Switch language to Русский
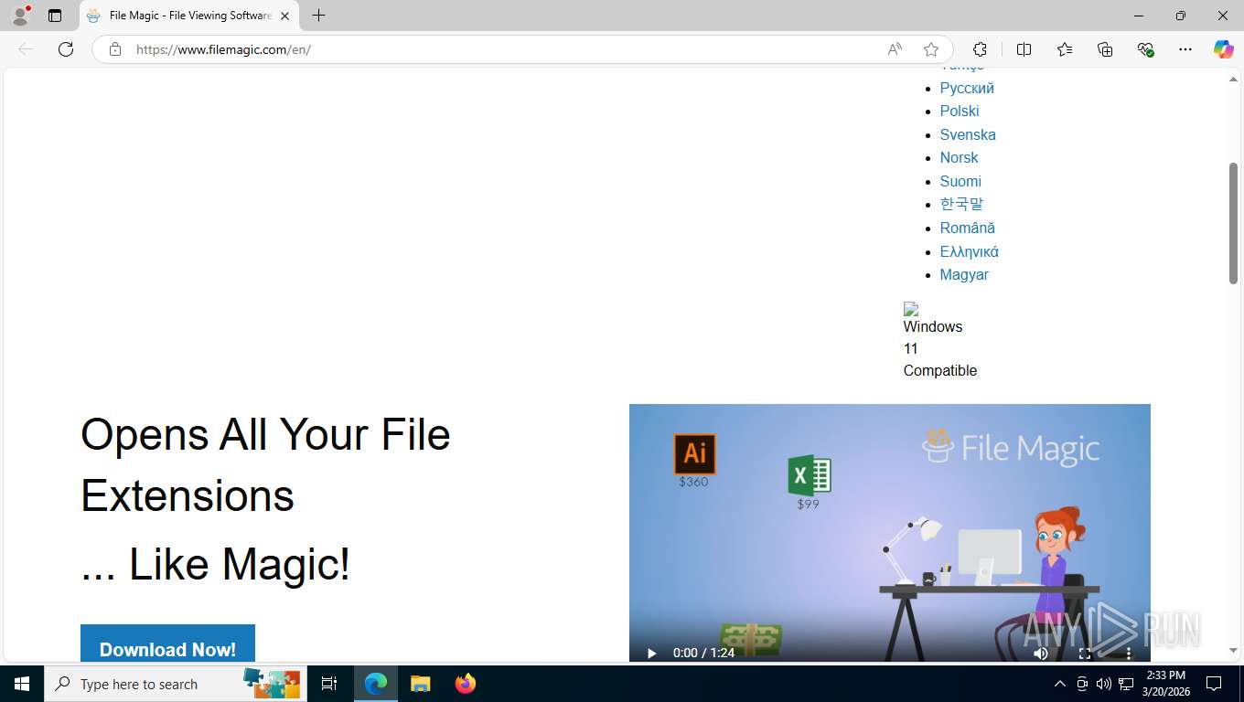The height and width of the screenshot is (702, 1244). [x=967, y=88]
